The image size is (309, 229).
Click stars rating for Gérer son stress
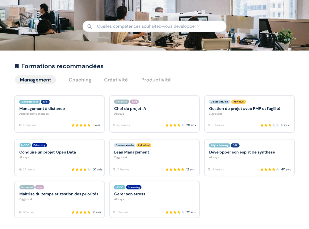pyautogui.click(x=175, y=212)
